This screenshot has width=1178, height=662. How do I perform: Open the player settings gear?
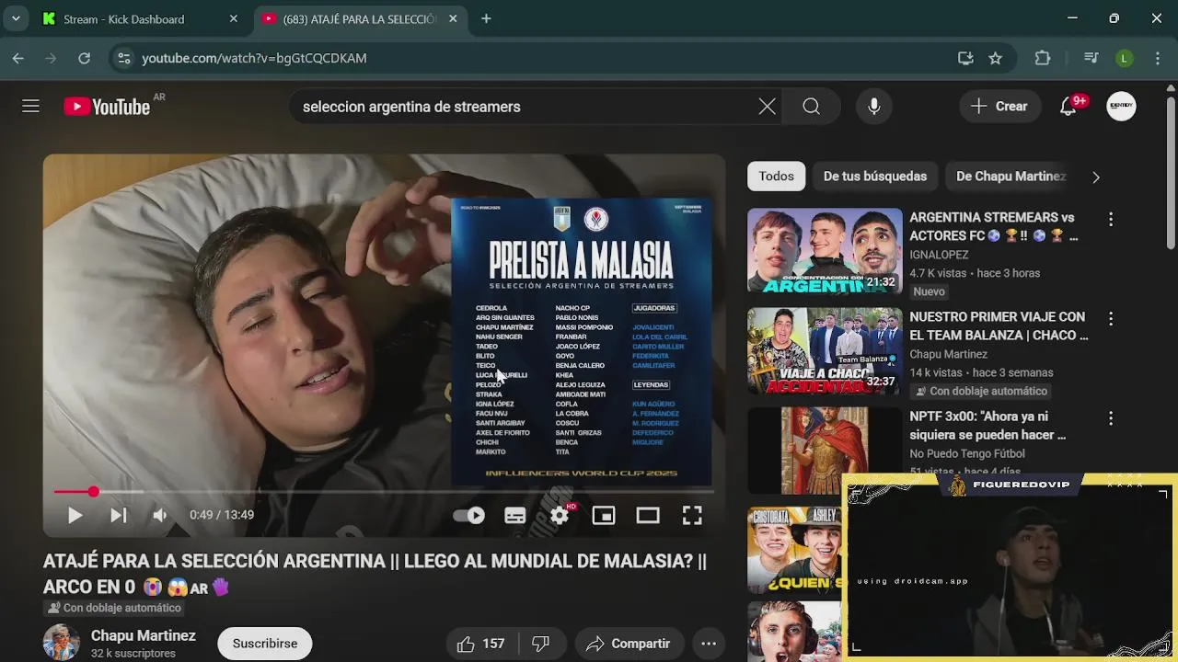[560, 515]
